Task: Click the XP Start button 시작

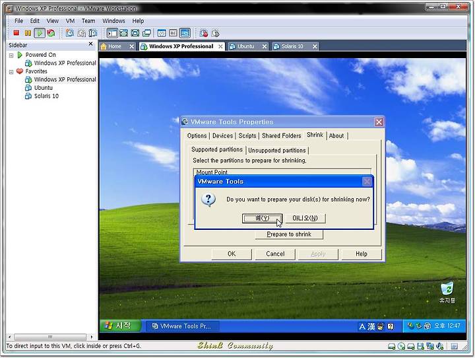Action: 120,326
